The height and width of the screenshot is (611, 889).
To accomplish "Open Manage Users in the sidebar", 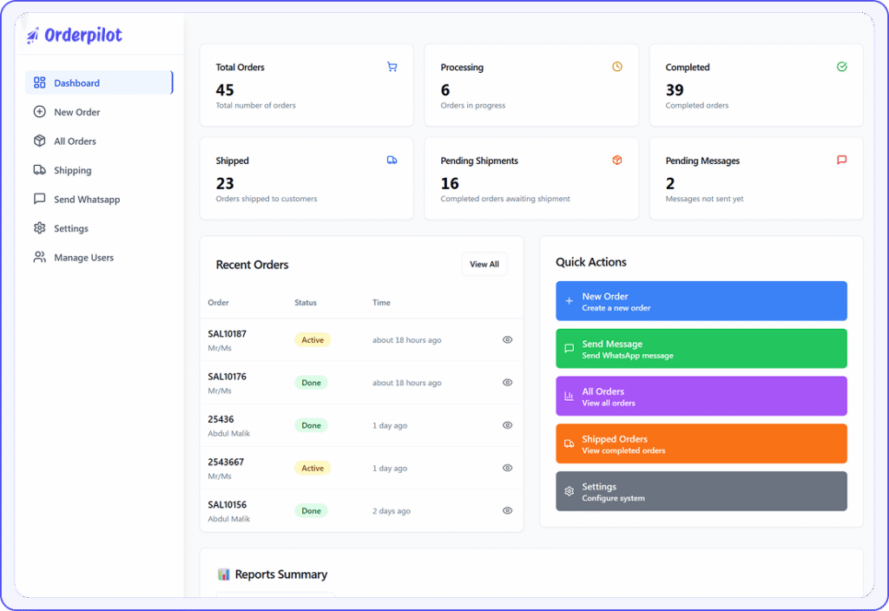I will [83, 258].
